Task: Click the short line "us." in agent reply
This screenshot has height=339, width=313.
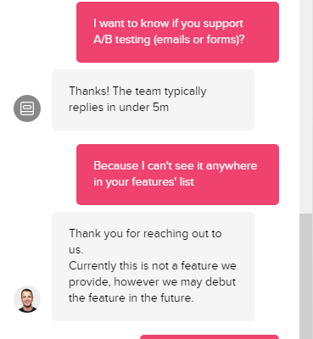Action: coord(76,250)
